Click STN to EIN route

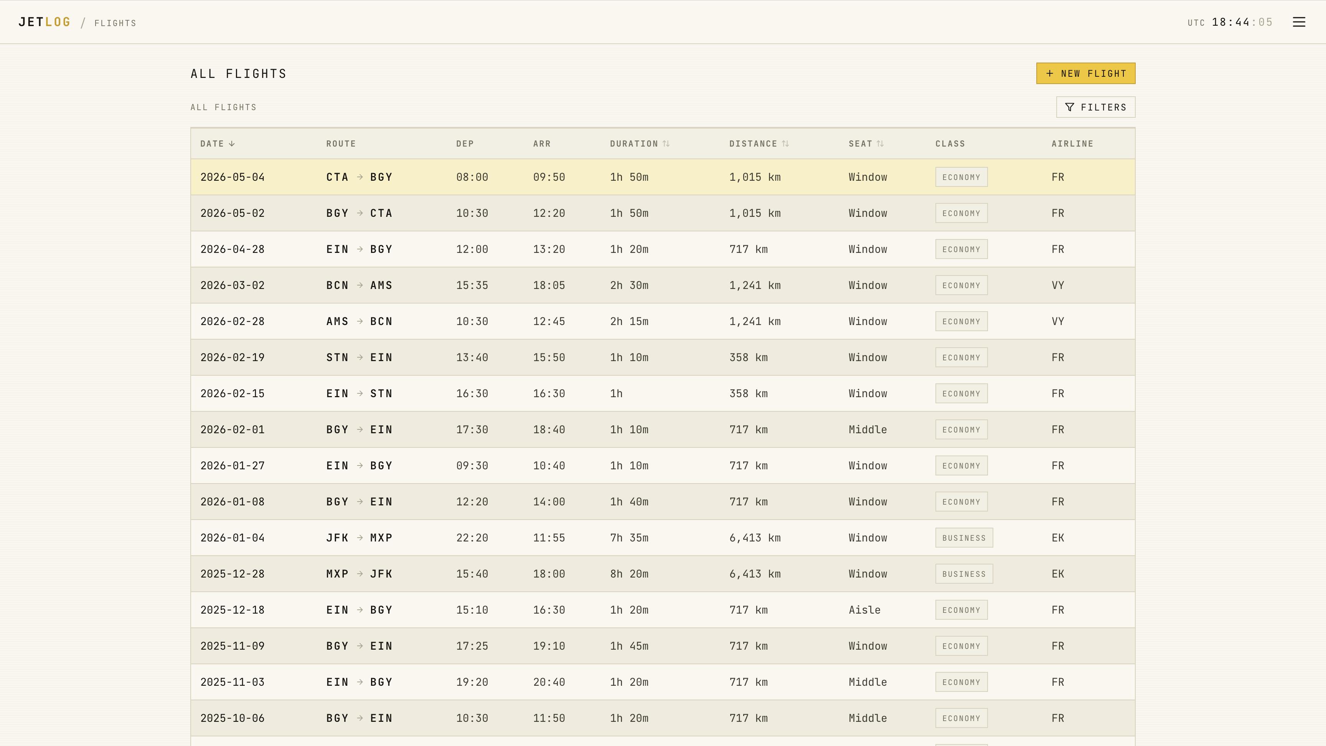point(359,357)
